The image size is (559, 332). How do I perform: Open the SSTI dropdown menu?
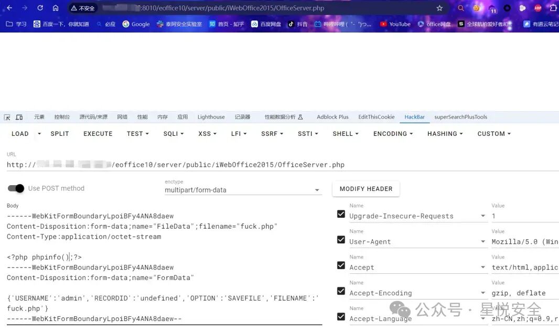click(x=308, y=134)
